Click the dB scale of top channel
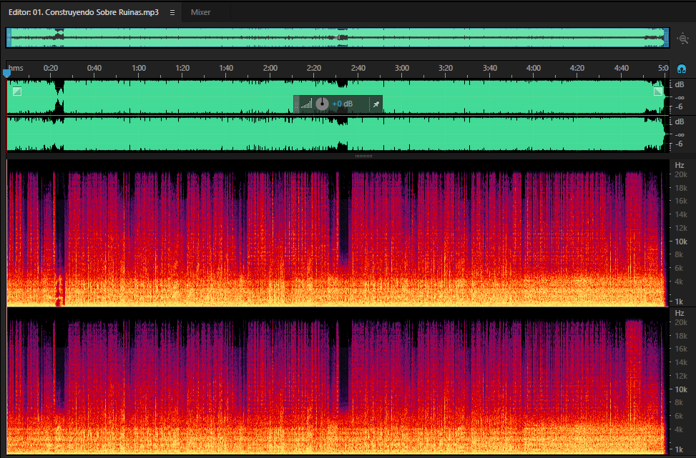 [680, 96]
